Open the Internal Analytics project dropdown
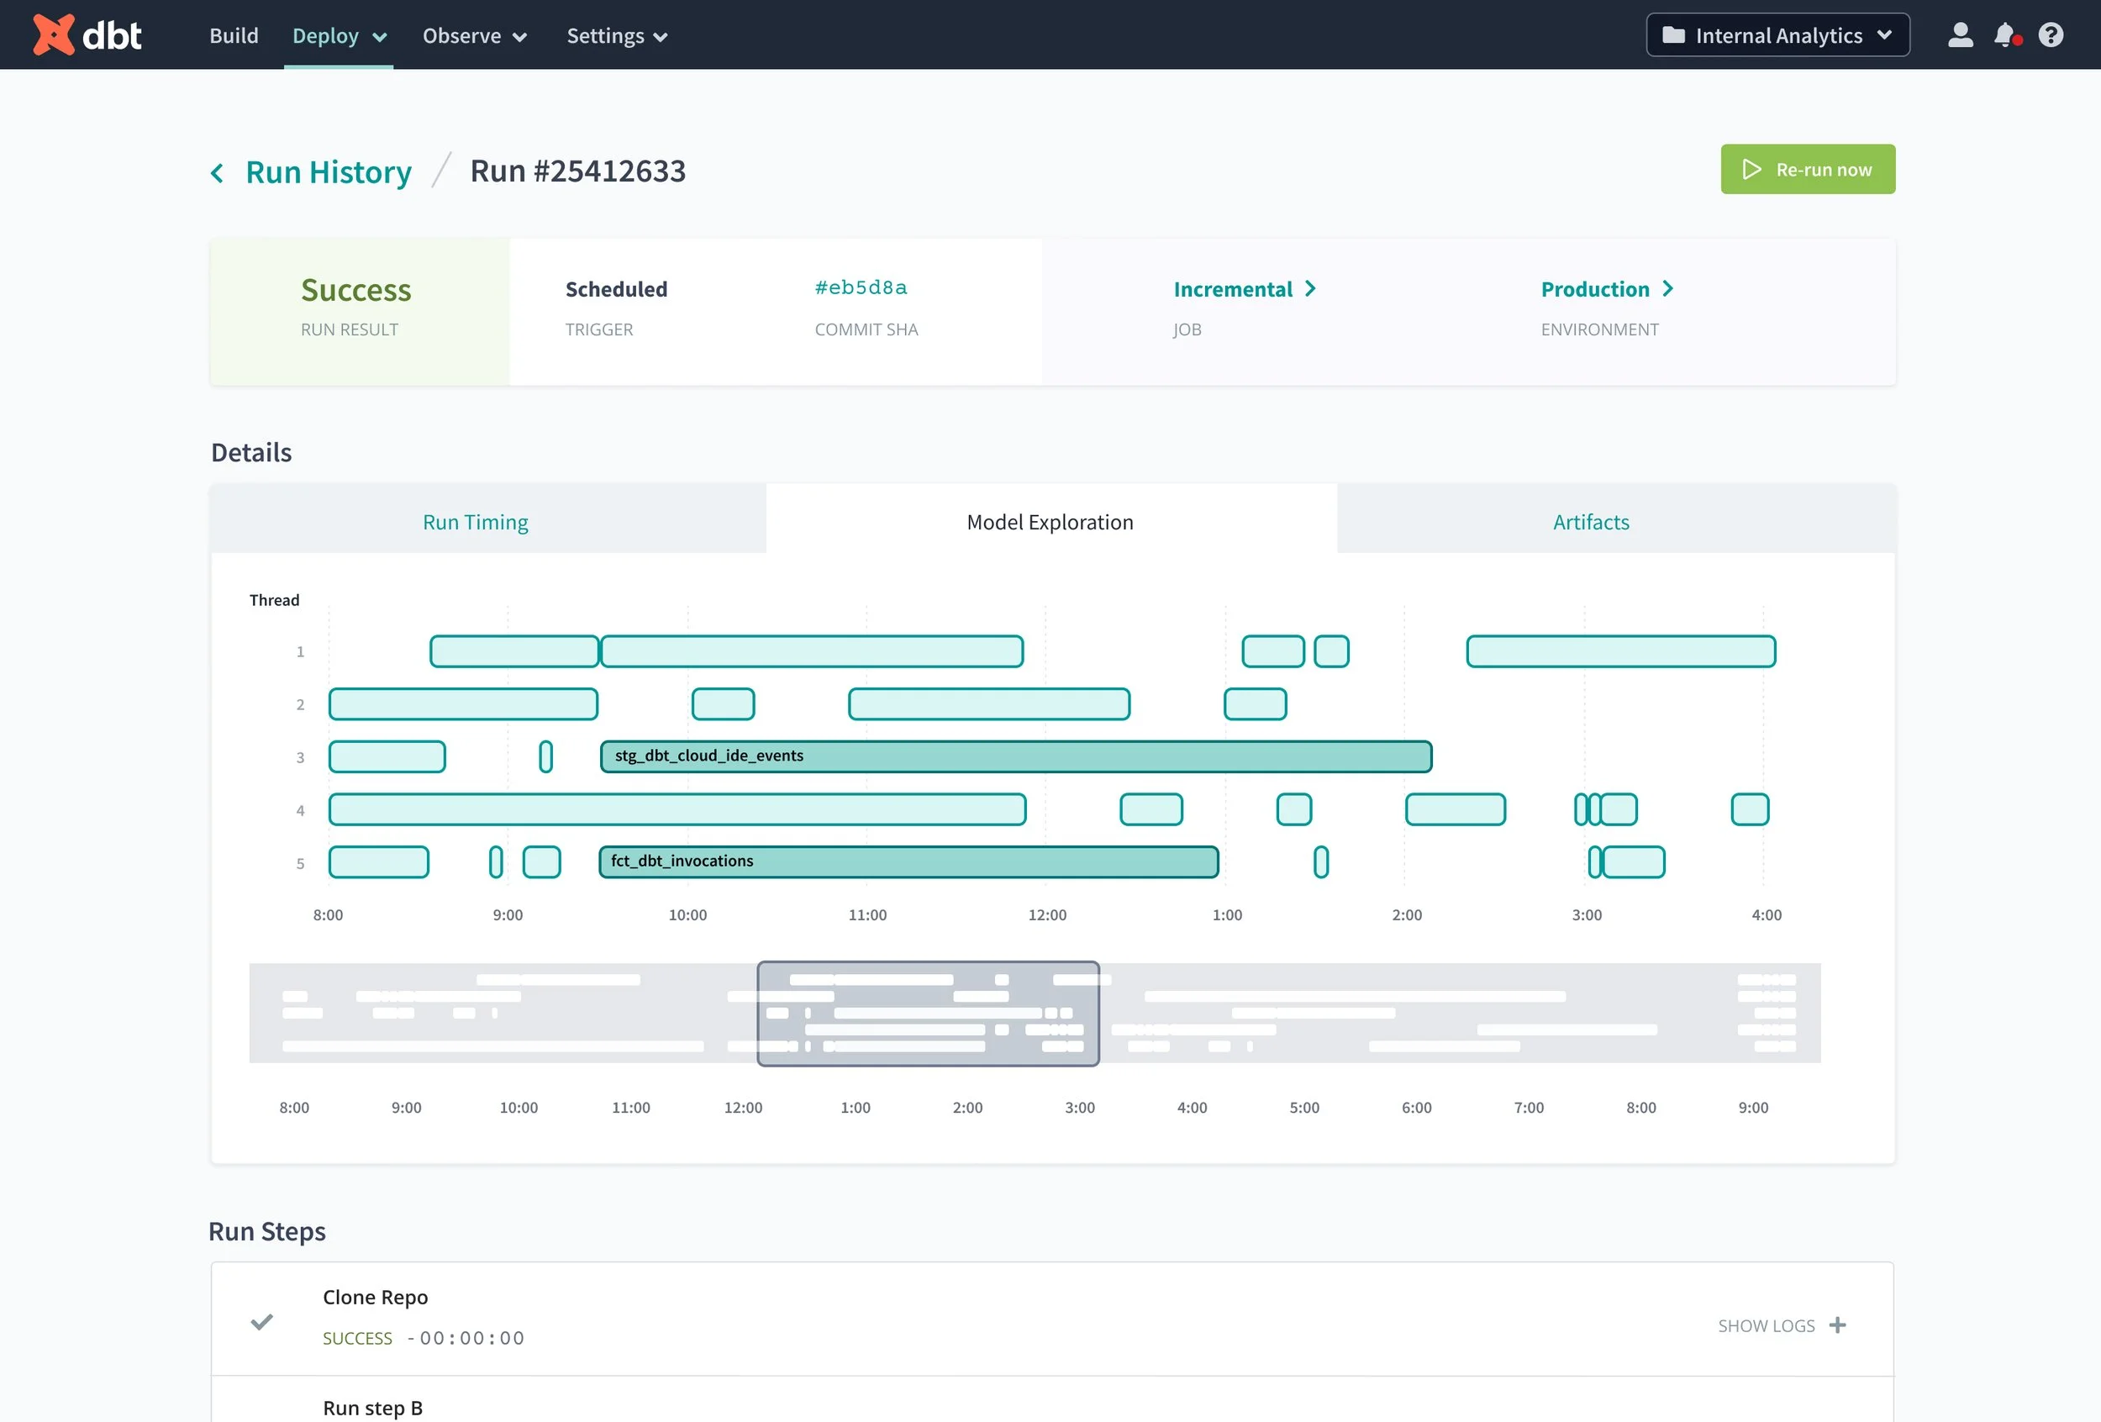Image resolution: width=2101 pixels, height=1422 pixels. [x=1777, y=35]
